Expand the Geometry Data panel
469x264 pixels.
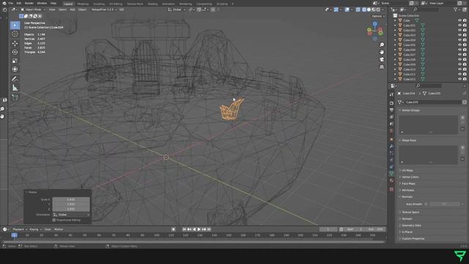[411, 225]
